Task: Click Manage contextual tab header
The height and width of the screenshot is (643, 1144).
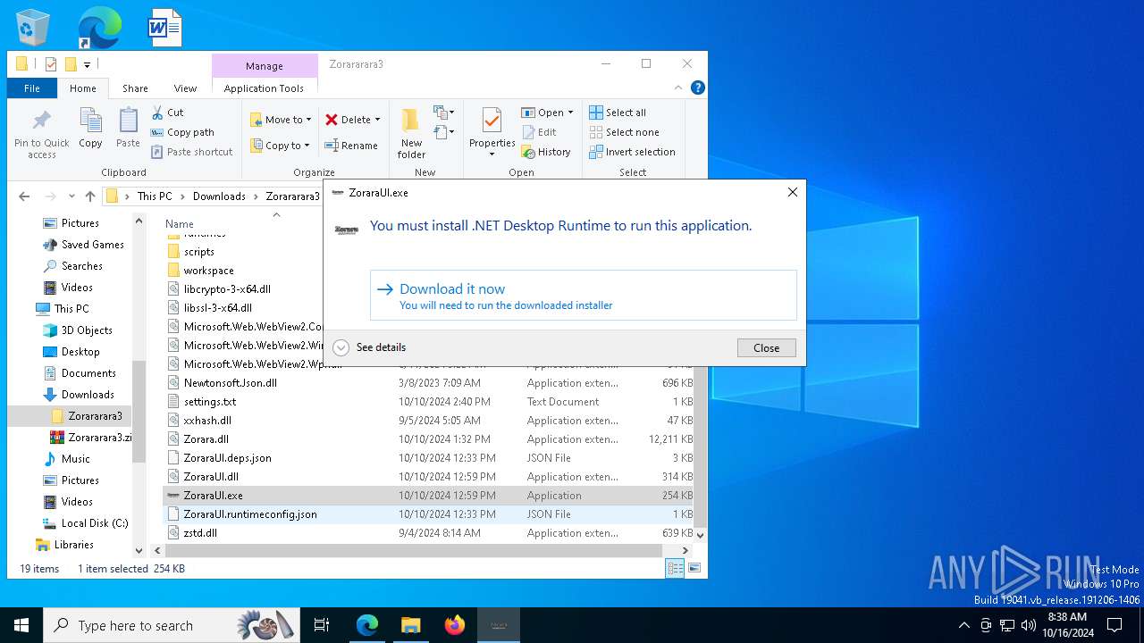Action: pos(265,66)
